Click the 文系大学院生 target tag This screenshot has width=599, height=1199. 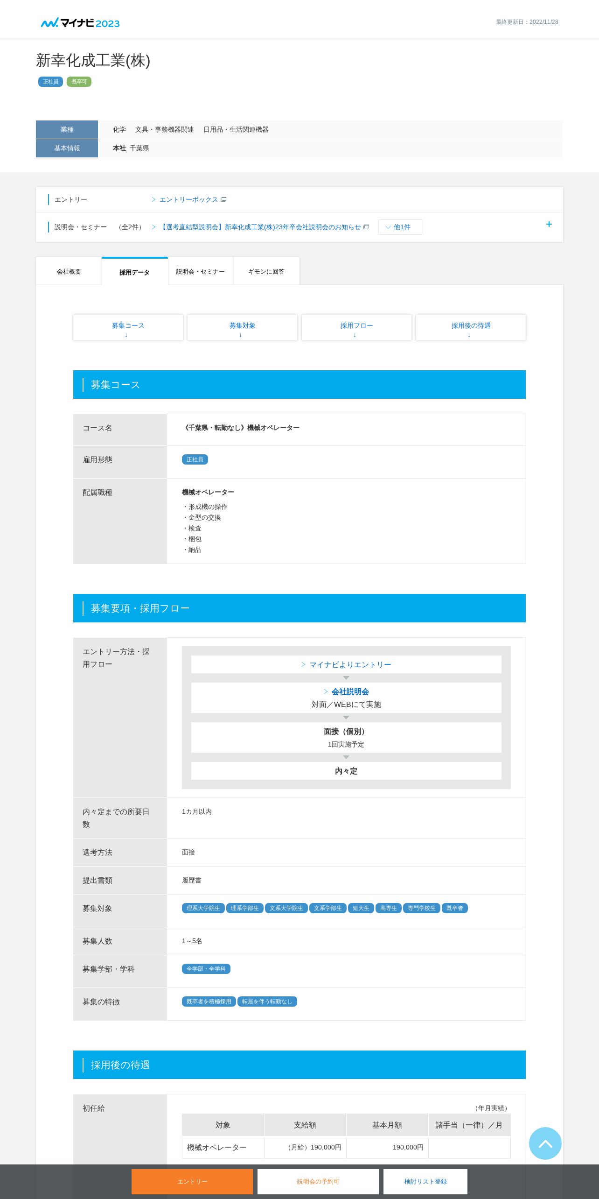tap(286, 908)
